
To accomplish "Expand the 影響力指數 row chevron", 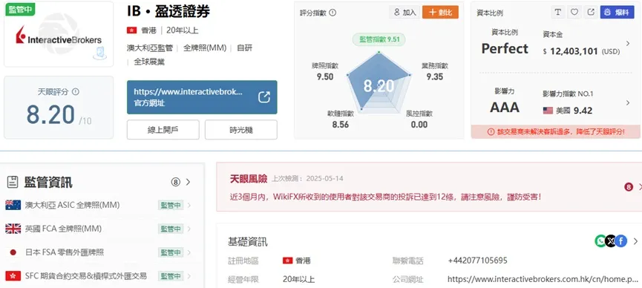I will point(628,103).
